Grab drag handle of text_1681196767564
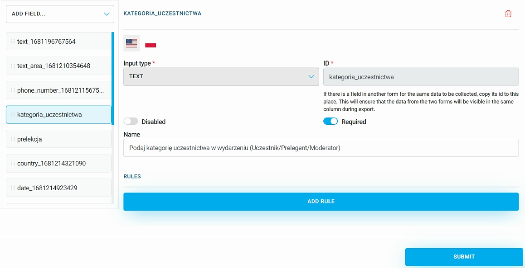Screen dimensions: 525x268 click(13, 42)
